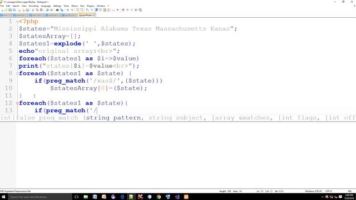The height and width of the screenshot is (200, 356).
Task: Place cursor in $states string on line 2
Action: click(x=142, y=29)
